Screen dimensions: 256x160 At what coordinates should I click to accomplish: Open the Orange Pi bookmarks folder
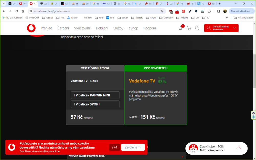pyautogui.click(x=166, y=18)
